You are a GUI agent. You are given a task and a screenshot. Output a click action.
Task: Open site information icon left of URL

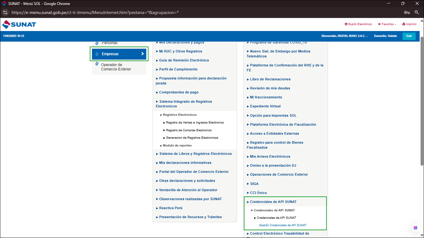click(x=5, y=12)
